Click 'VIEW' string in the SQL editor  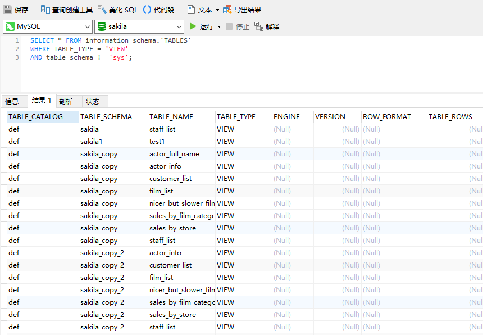pyautogui.click(x=117, y=49)
